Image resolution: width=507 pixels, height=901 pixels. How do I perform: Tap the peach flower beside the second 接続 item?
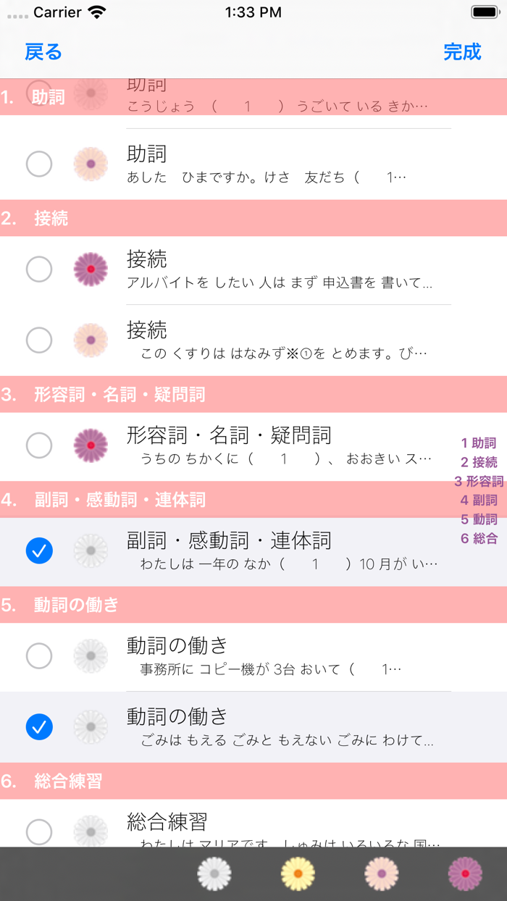90,339
